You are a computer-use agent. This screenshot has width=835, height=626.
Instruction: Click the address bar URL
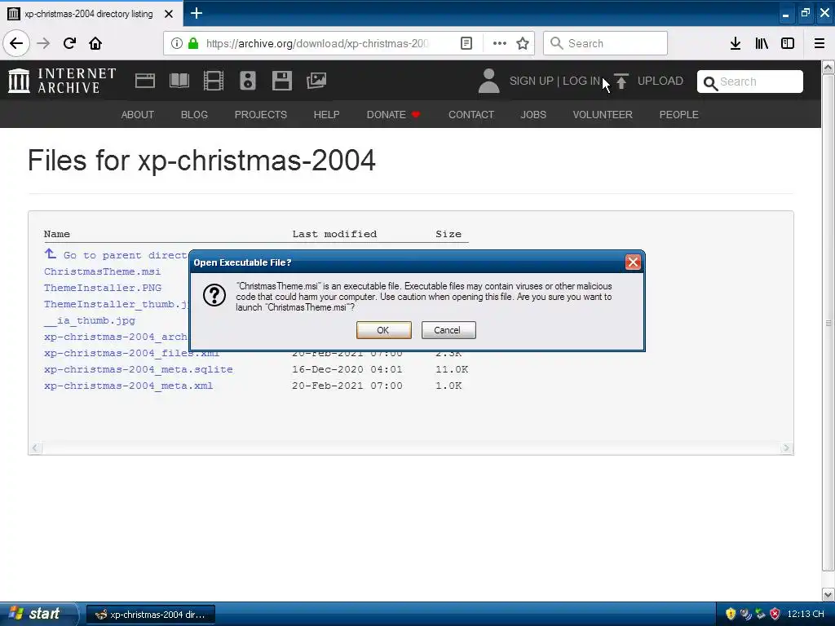point(317,43)
